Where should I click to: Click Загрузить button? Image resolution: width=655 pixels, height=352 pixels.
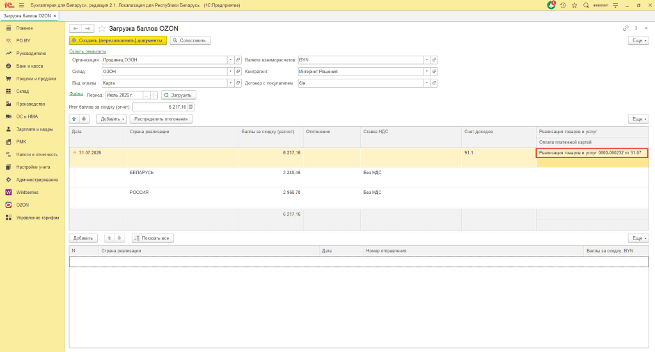[x=178, y=95]
